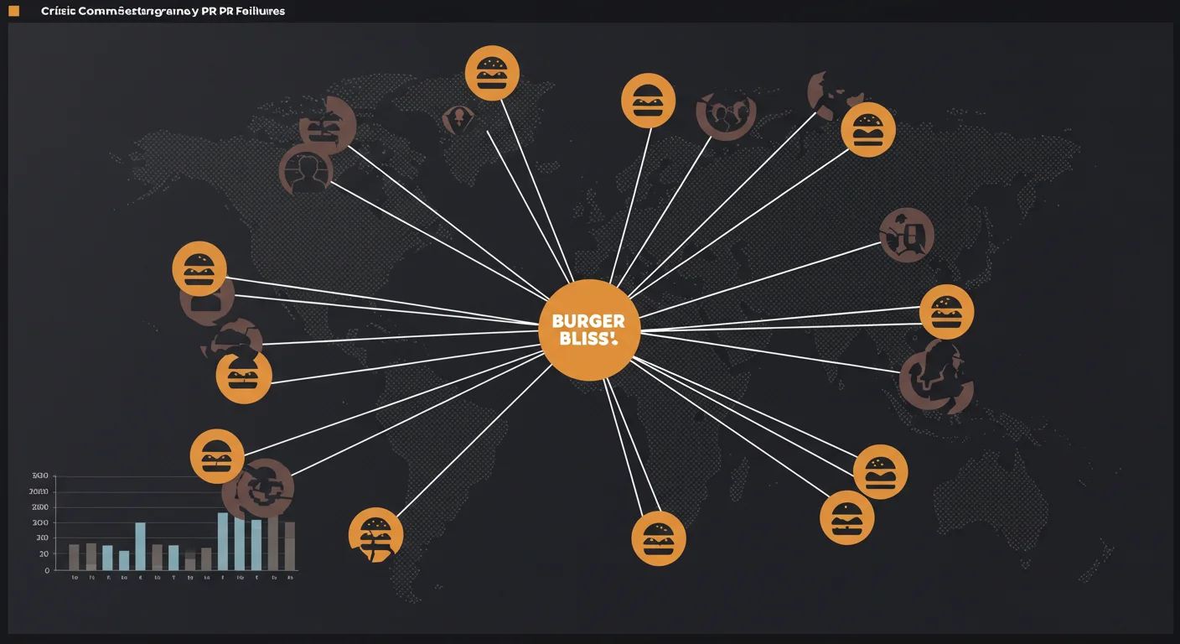
Task: Select the last bar on the chart's right end
Action: 290,546
